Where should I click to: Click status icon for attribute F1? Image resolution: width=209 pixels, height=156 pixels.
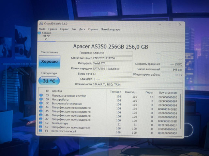[41, 131]
